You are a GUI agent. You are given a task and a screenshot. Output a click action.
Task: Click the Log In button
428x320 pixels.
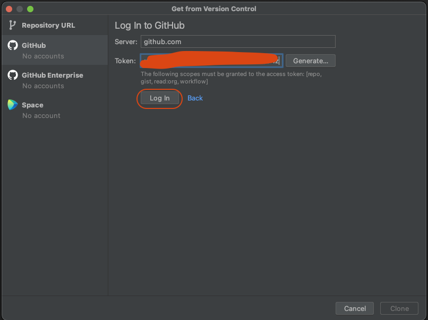(x=160, y=98)
